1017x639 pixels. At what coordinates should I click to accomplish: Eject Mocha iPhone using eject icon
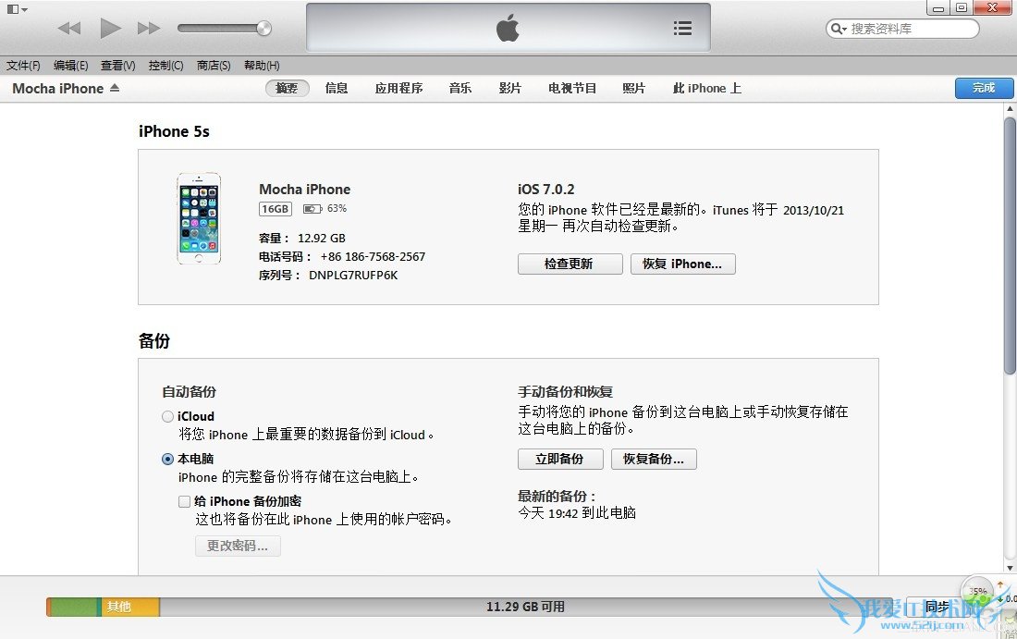coord(115,88)
